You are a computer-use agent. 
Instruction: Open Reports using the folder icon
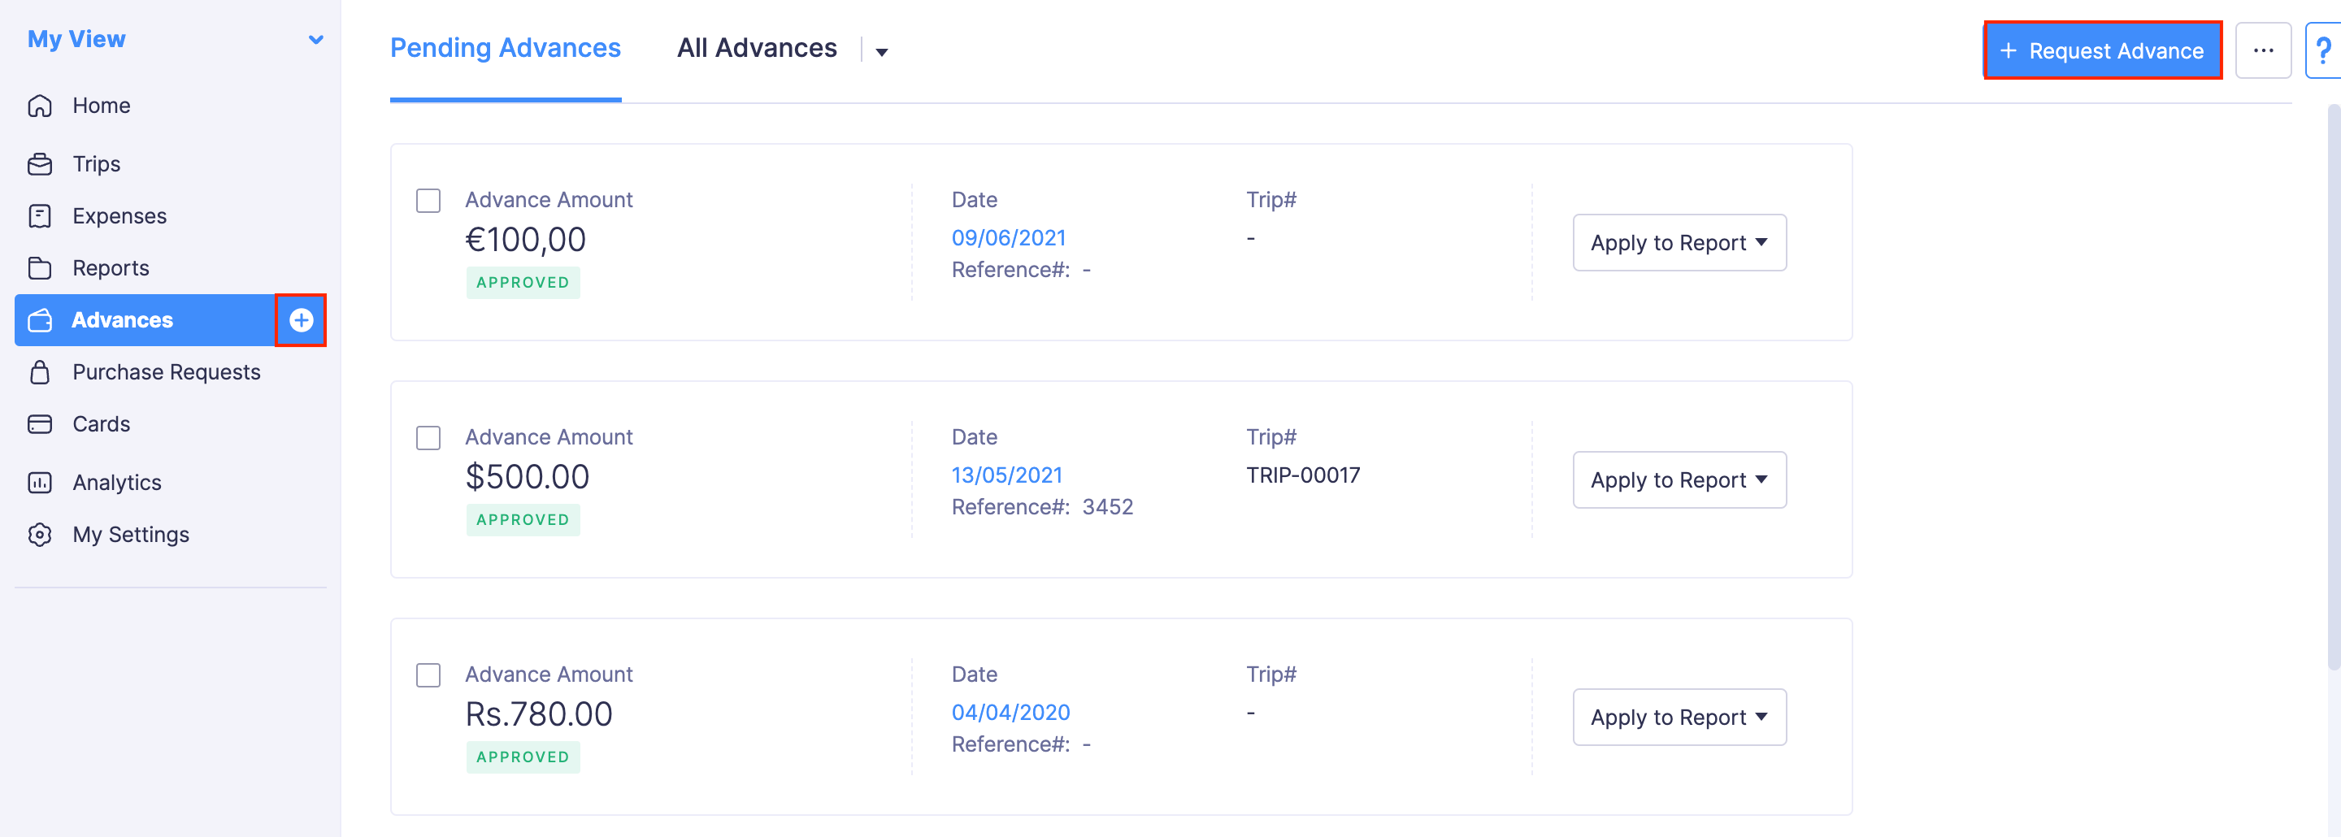coord(40,268)
